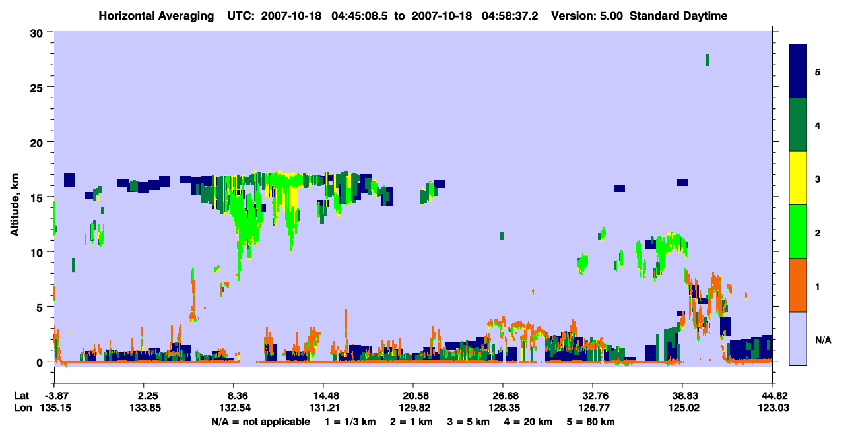
Task: Click the legend text '2 = 1 km'
Action: (411, 422)
